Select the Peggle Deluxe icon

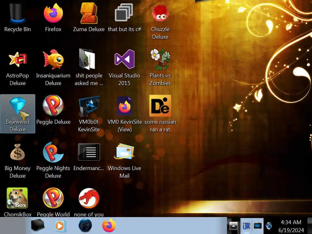[53, 105]
